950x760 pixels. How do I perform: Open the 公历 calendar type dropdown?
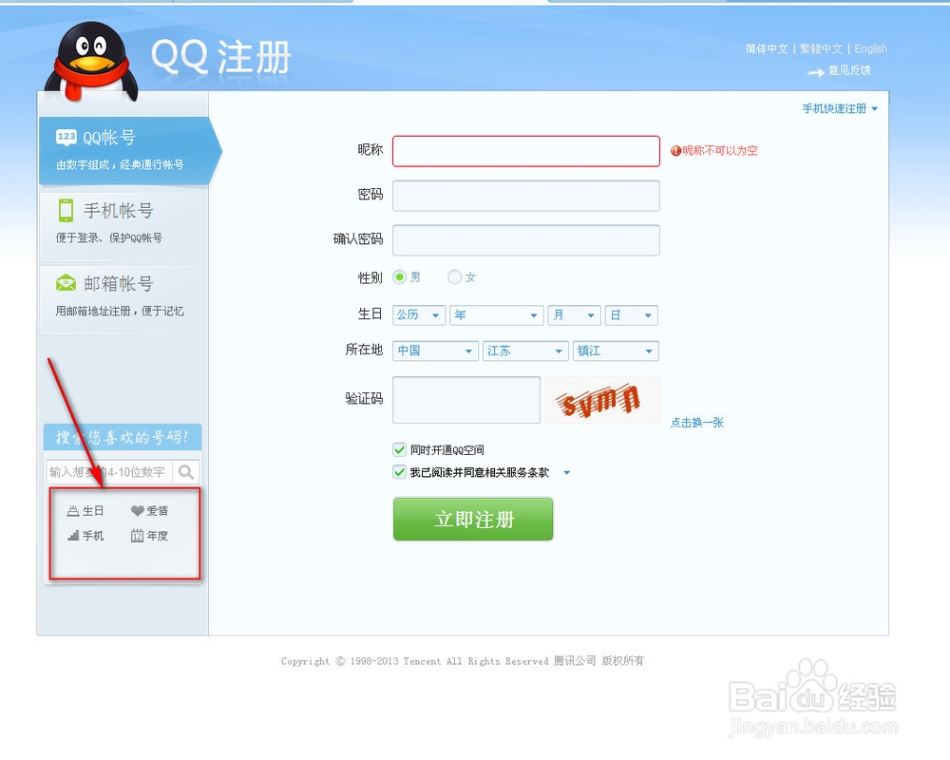coord(419,315)
